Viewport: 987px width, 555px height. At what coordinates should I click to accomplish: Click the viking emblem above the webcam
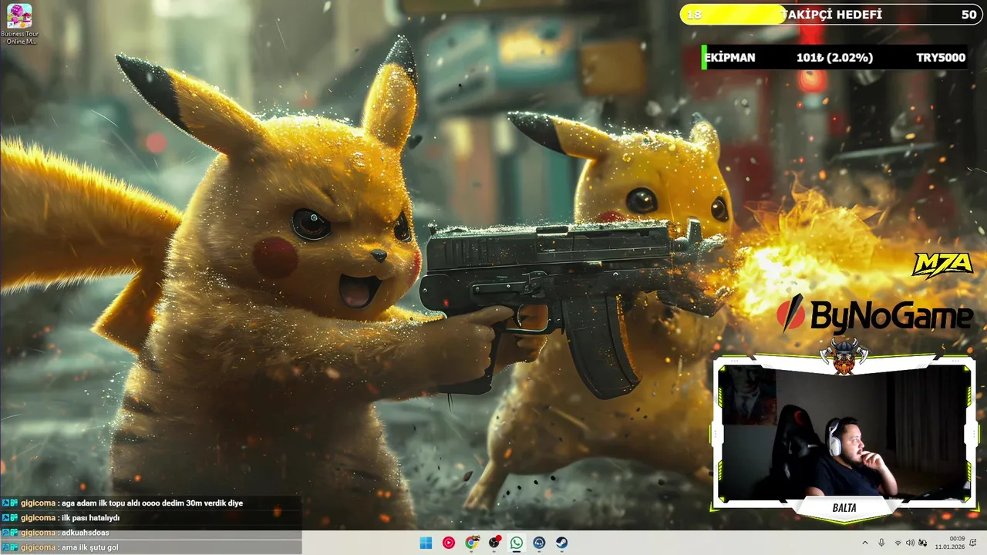click(844, 356)
